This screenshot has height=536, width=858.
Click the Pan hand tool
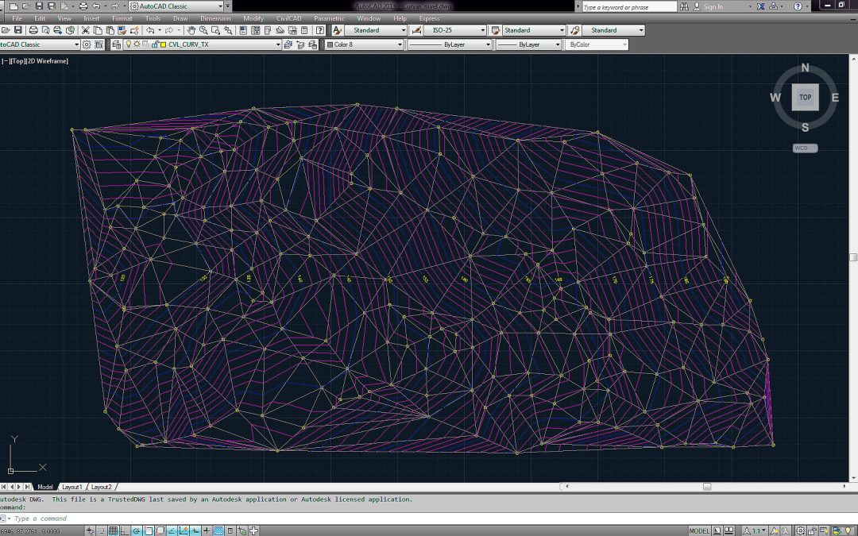tap(192, 30)
